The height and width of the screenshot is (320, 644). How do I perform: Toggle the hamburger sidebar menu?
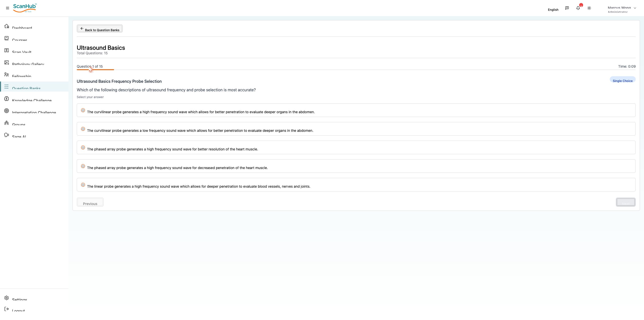coord(8,8)
